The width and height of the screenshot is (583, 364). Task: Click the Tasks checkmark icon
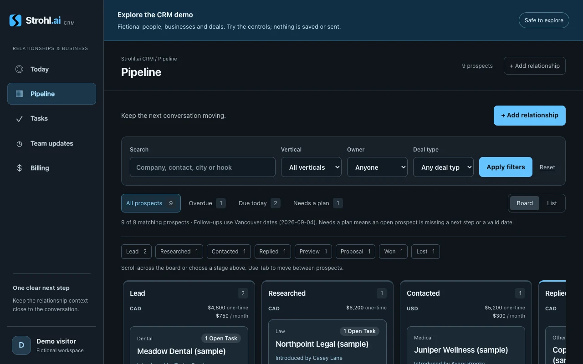(x=19, y=119)
